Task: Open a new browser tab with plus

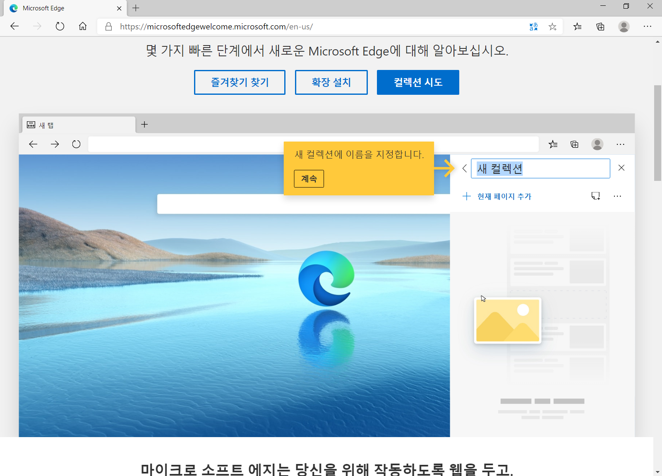Action: tap(136, 8)
